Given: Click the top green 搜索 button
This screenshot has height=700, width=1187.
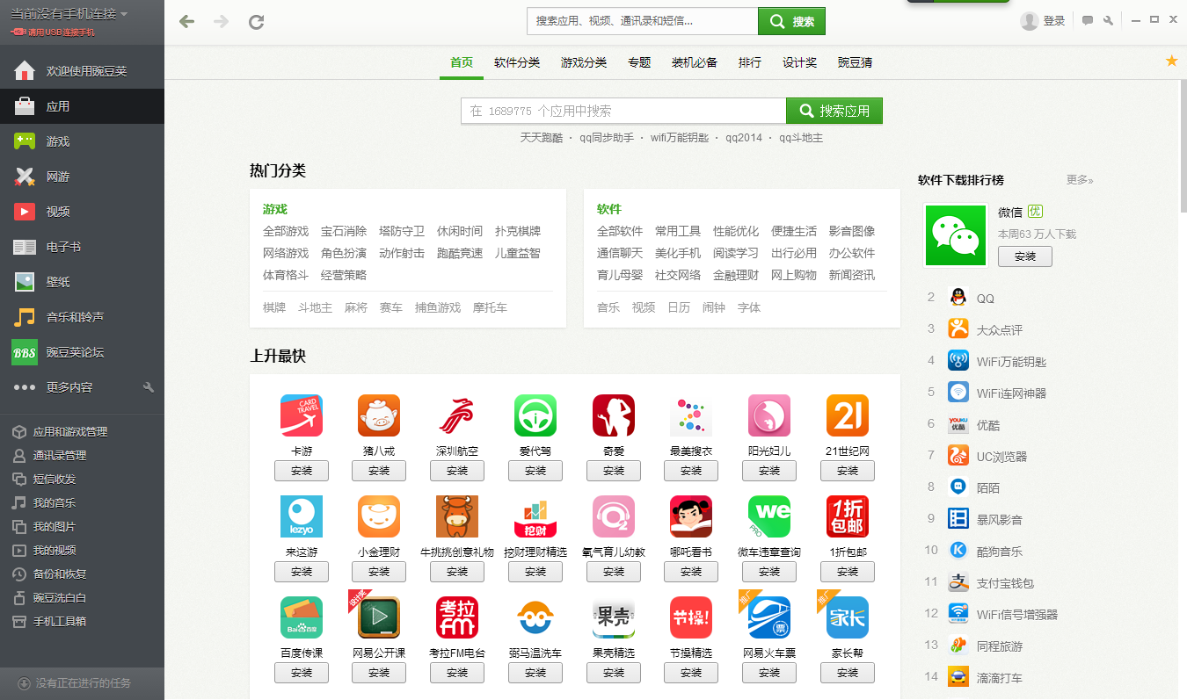Looking at the screenshot, I should (791, 21).
